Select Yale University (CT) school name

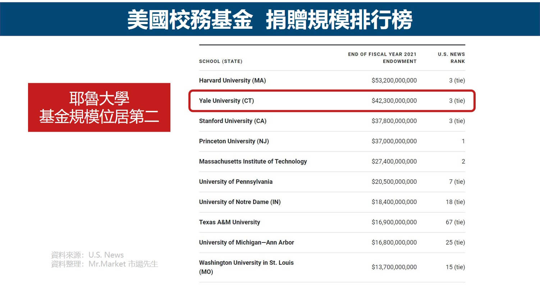226,101
